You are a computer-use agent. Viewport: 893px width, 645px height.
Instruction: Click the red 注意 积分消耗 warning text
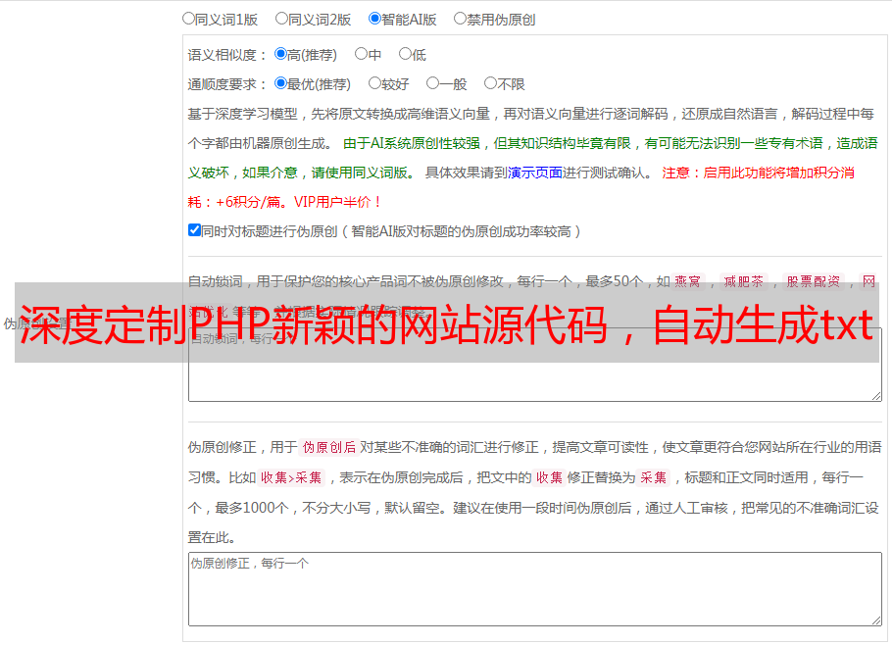(x=521, y=187)
